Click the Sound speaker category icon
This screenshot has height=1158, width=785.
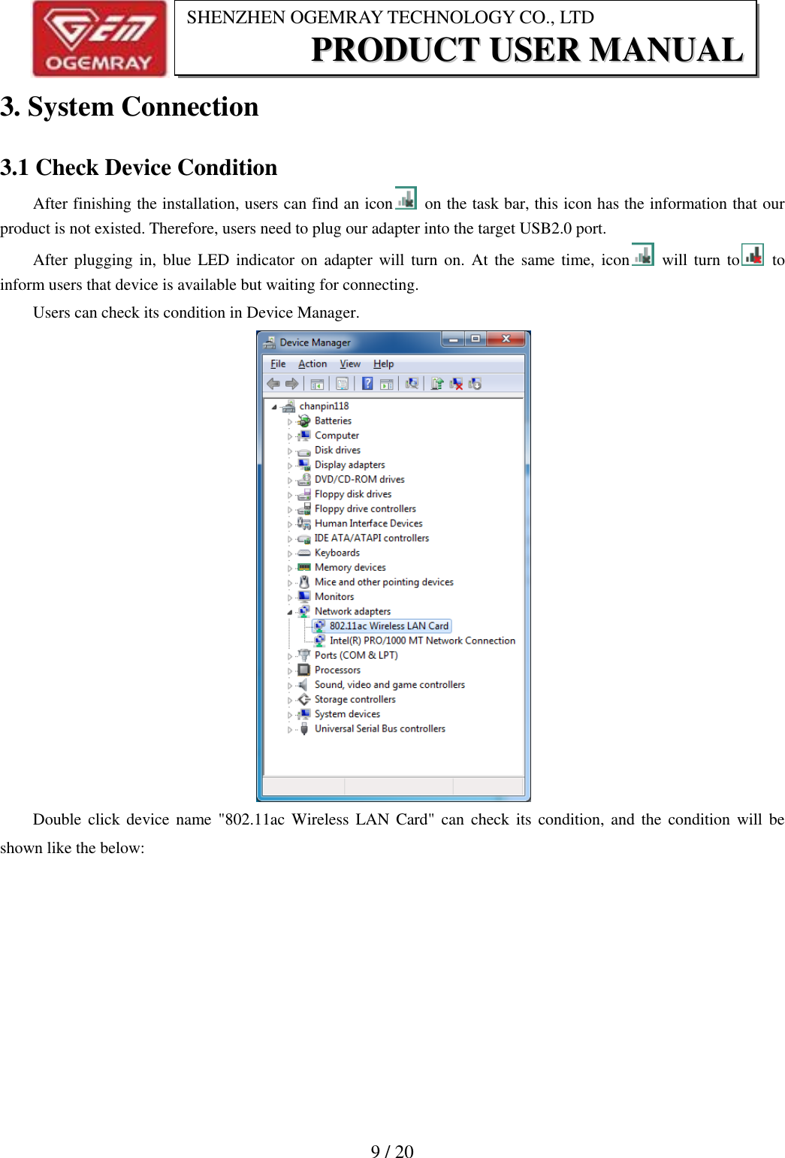(303, 685)
